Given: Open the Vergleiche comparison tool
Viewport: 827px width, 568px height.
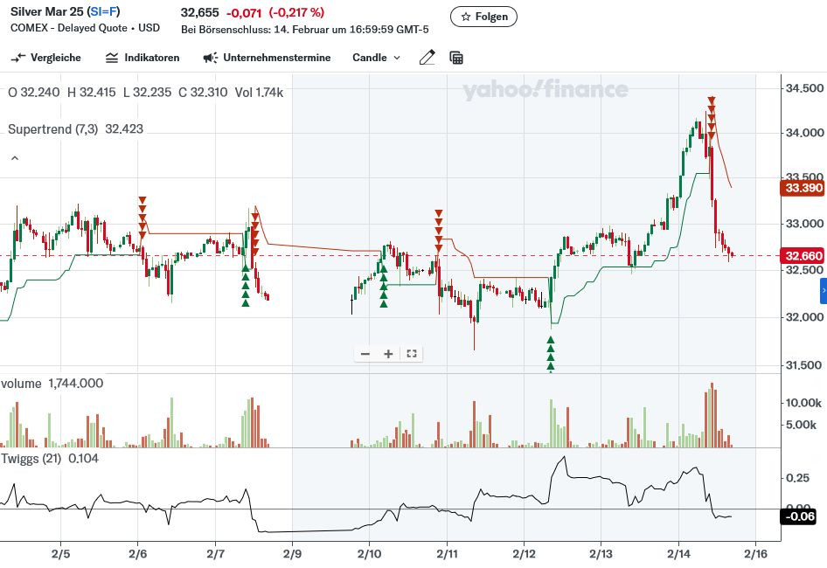Looking at the screenshot, I should (45, 58).
